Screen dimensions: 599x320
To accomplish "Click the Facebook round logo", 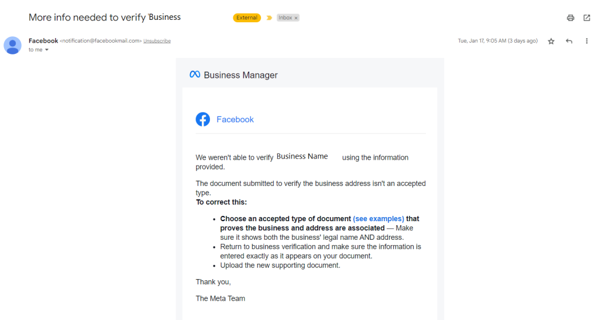I will [x=203, y=119].
